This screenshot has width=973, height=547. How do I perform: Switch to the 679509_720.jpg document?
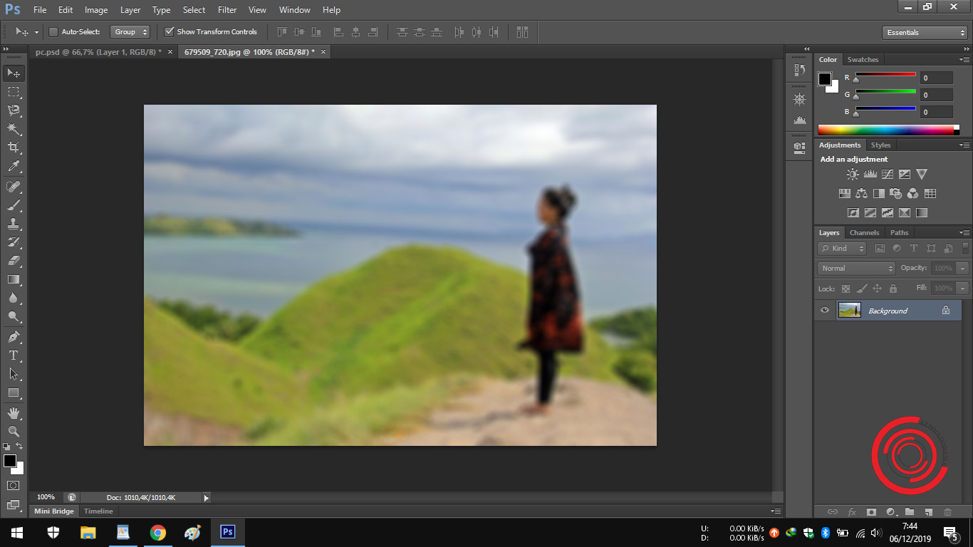pyautogui.click(x=249, y=51)
